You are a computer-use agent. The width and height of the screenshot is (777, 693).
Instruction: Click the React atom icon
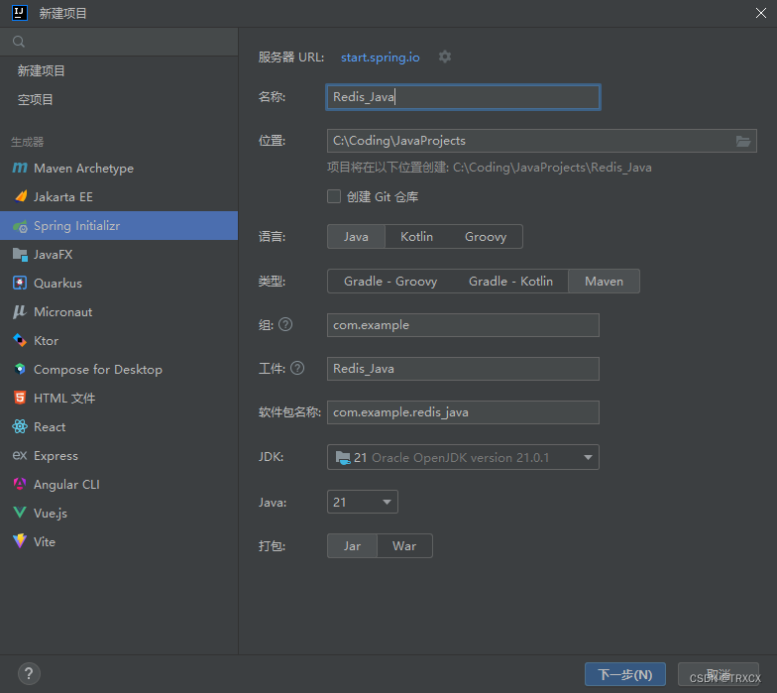[x=20, y=426]
